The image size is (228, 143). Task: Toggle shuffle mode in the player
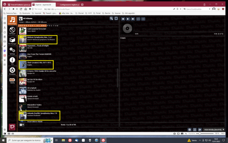pyautogui.click(x=143, y=19)
